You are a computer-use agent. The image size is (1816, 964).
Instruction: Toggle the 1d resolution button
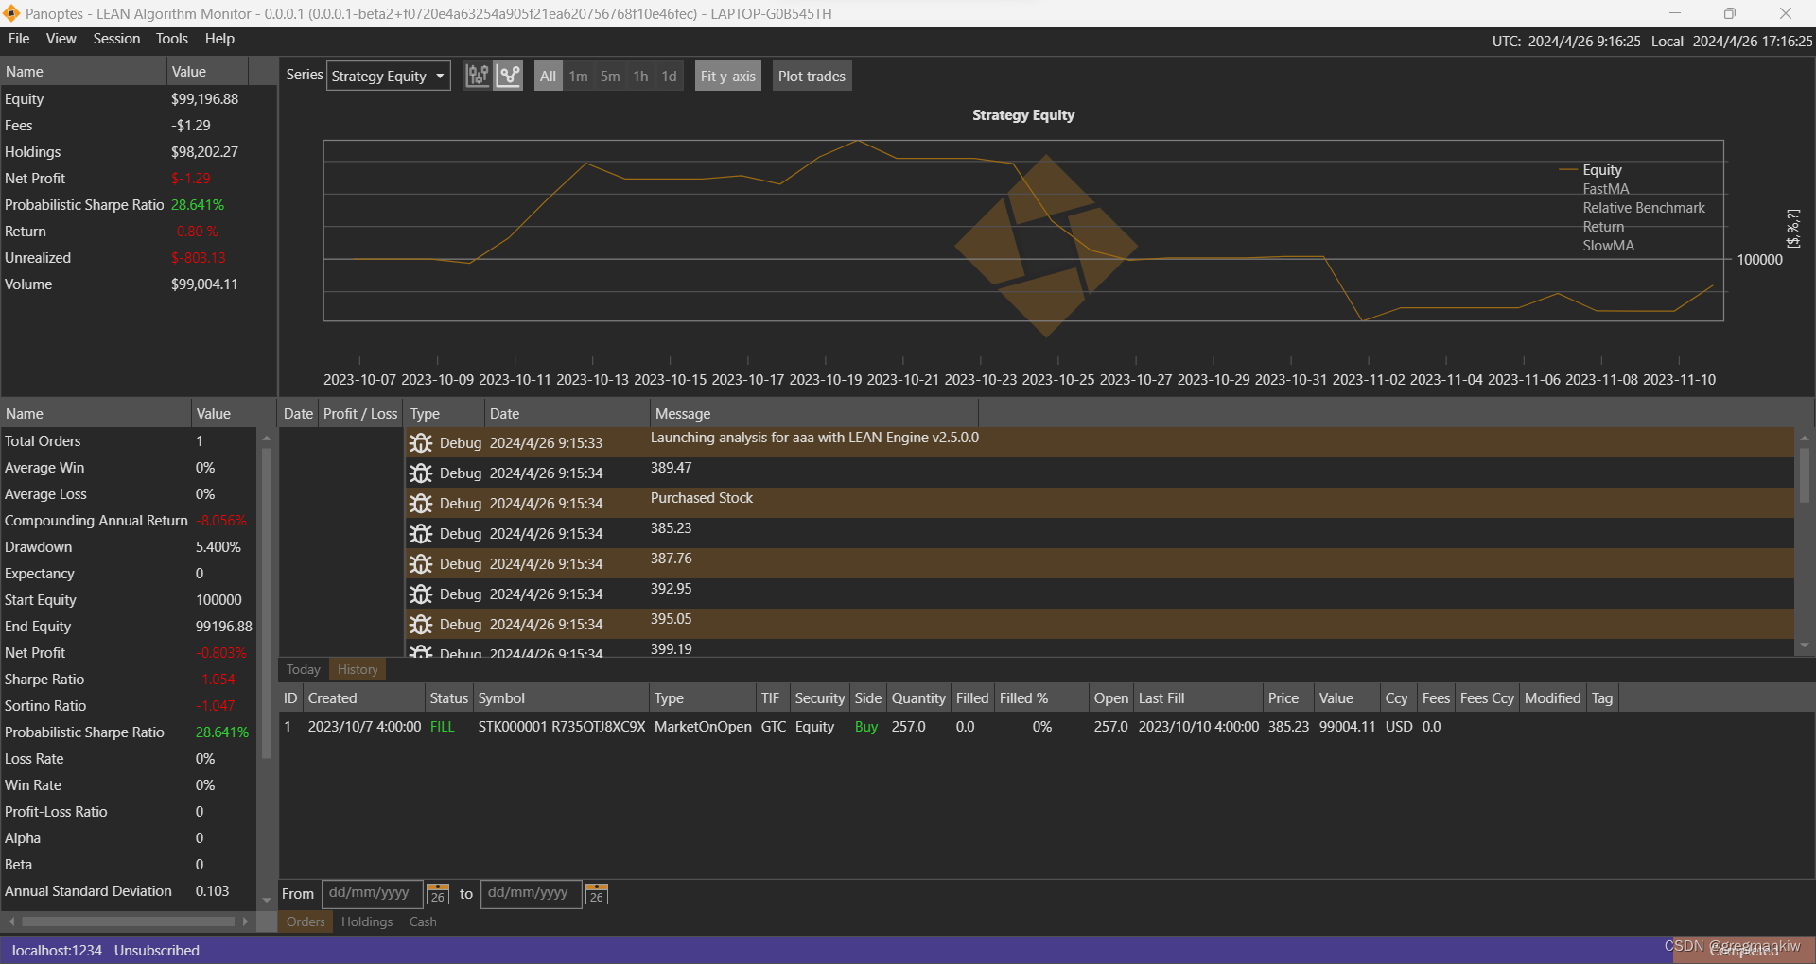click(x=669, y=77)
